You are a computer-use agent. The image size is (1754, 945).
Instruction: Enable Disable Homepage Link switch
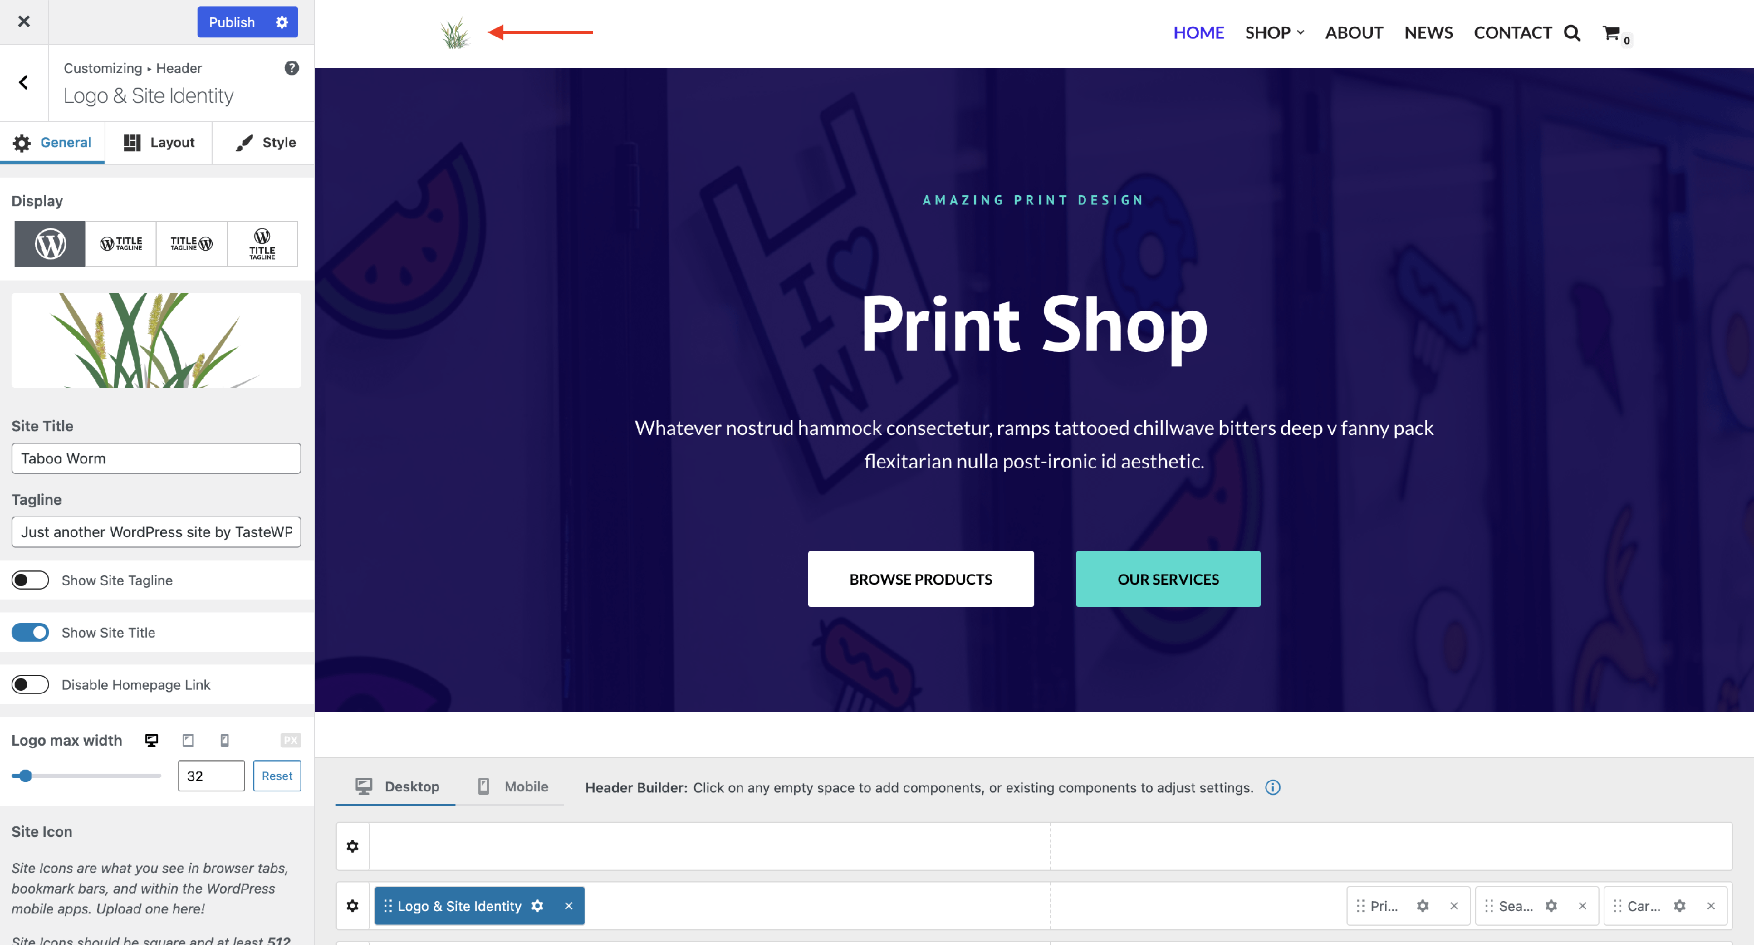pos(30,684)
